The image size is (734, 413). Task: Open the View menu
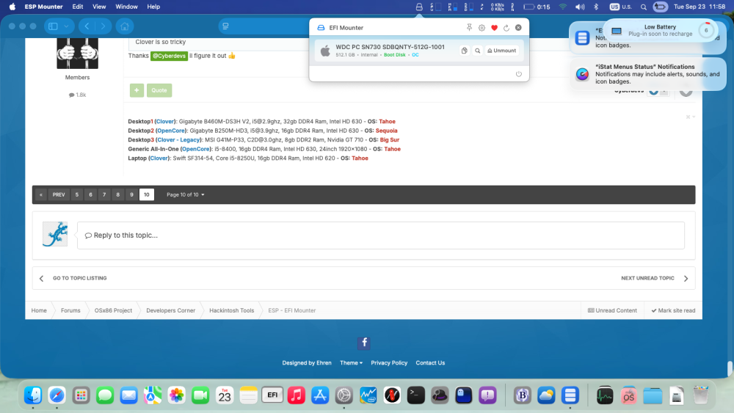[x=99, y=7]
